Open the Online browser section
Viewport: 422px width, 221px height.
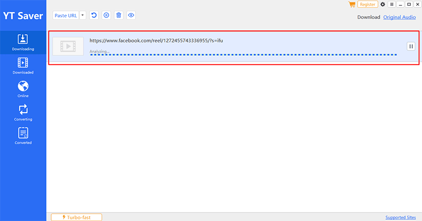pos(23,89)
